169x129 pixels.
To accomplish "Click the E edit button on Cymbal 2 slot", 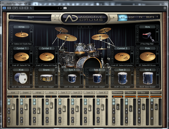I will coord(56,48).
